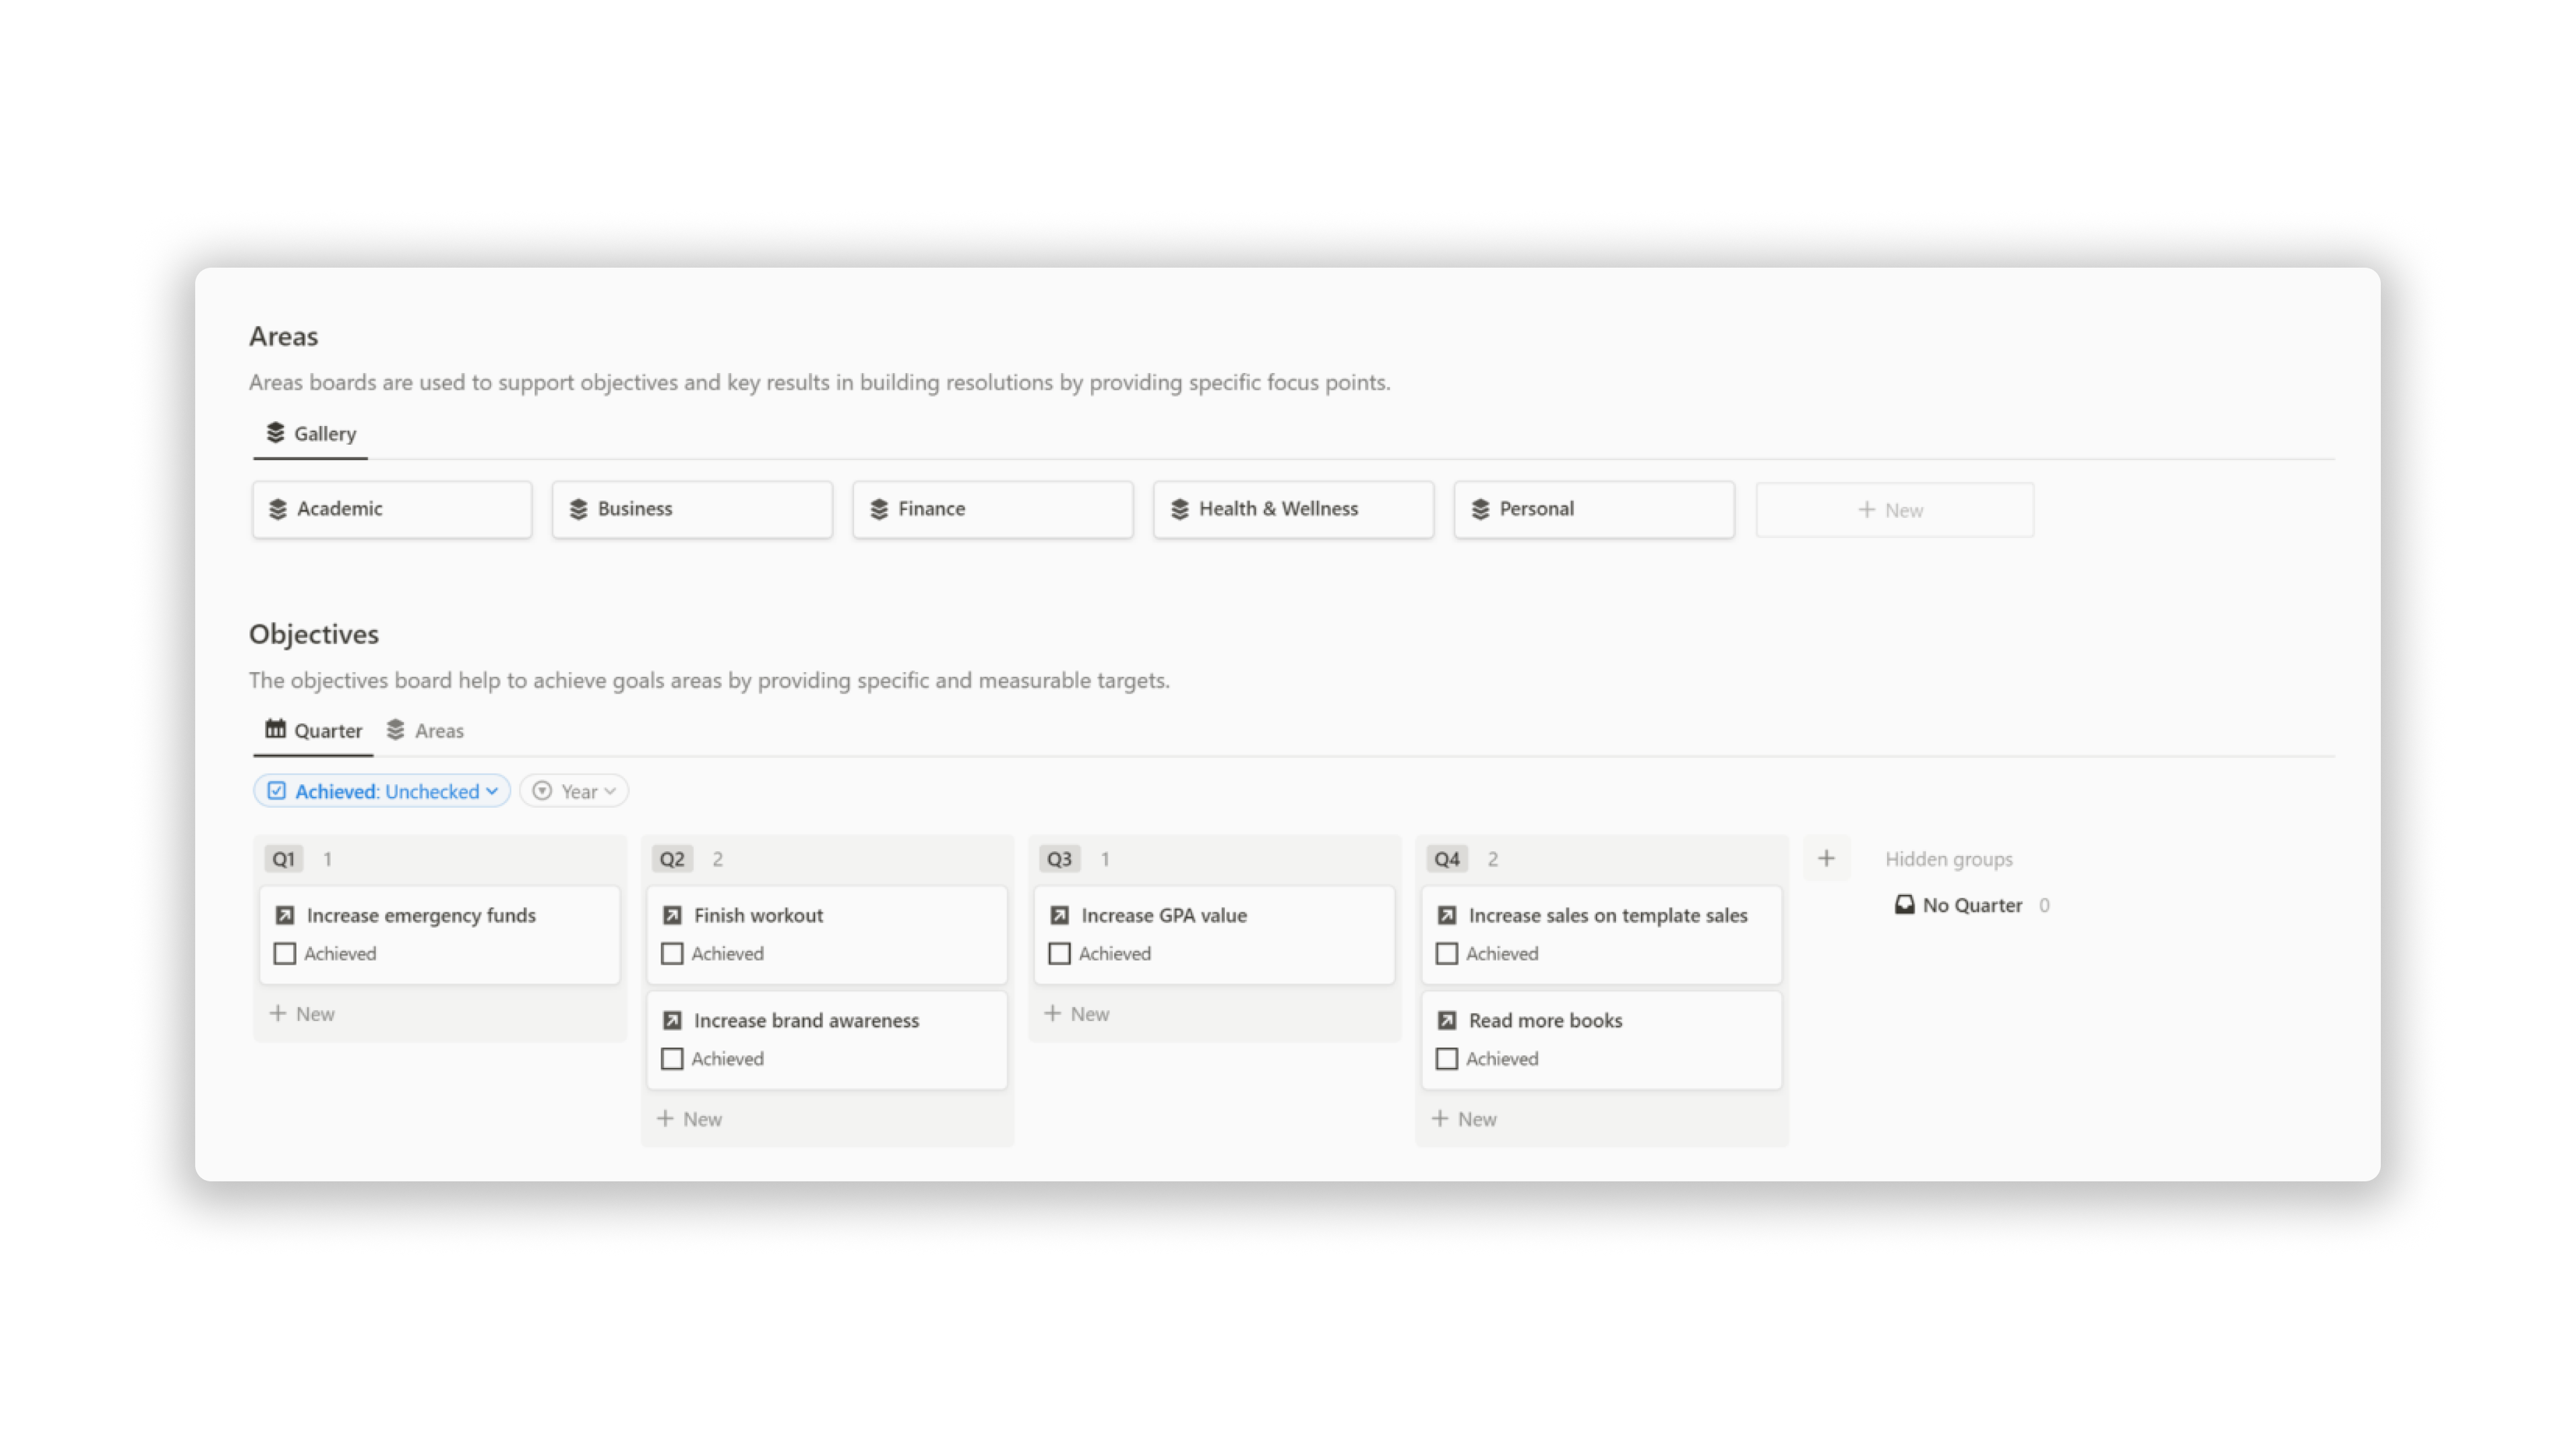Check Achieved for Increase GPA value
The image size is (2576, 1449).
click(1060, 953)
